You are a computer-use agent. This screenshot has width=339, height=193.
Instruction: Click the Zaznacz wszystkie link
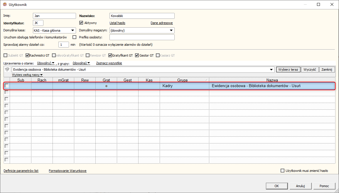click(109, 63)
